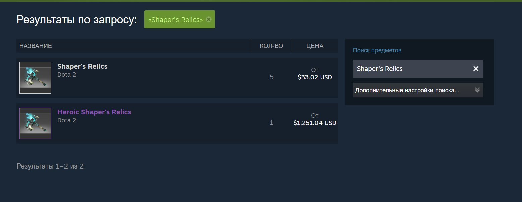Viewport: 522px width, 202px height.
Task: Sort results by НАЗВАНИЕ column
Action: [x=36, y=46]
